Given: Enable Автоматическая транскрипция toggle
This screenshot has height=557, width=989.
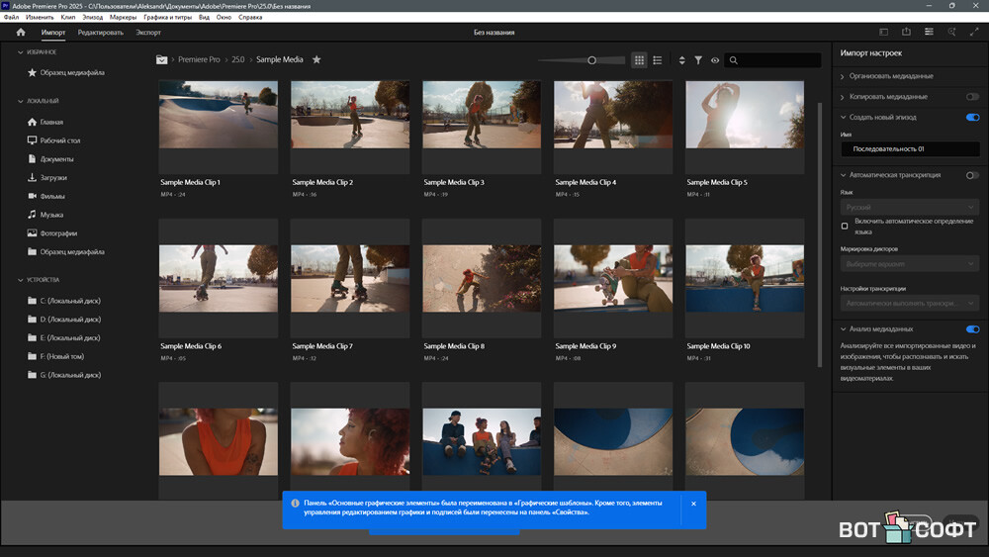Looking at the screenshot, I should click(x=972, y=175).
